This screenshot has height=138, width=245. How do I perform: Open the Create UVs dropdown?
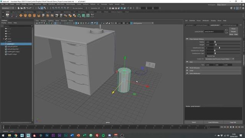(219, 59)
